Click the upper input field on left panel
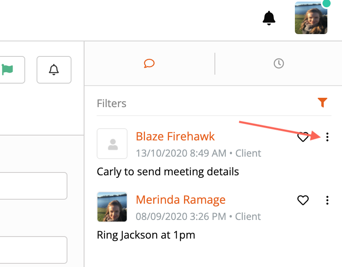This screenshot has height=267, width=342. tap(32, 186)
